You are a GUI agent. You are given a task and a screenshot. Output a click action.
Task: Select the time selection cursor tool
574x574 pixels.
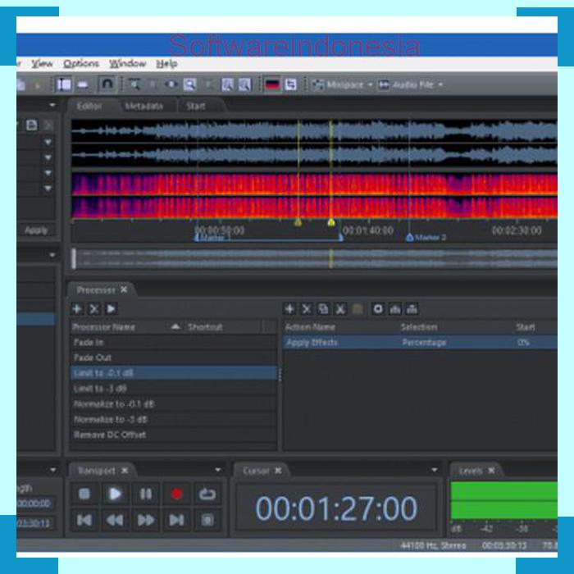pyautogui.click(x=64, y=84)
